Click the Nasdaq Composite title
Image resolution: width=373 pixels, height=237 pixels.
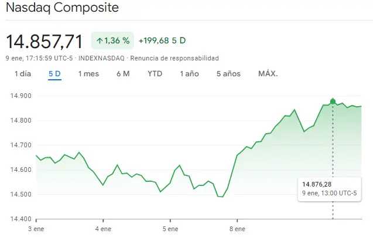61,8
